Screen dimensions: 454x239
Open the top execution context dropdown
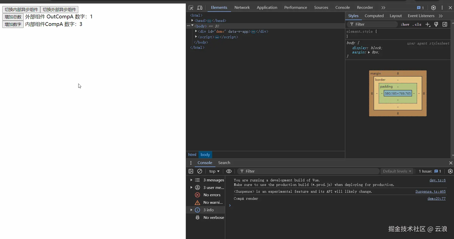click(214, 171)
